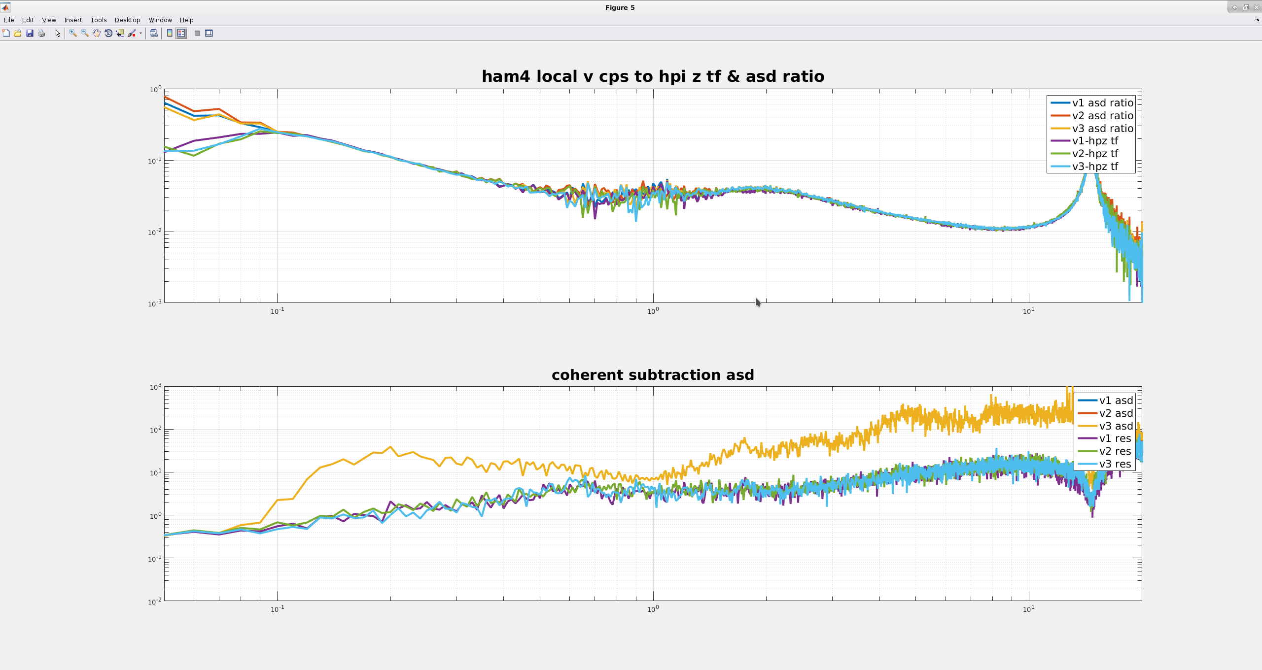Open the Help menu
This screenshot has width=1262, height=670.
point(186,20)
